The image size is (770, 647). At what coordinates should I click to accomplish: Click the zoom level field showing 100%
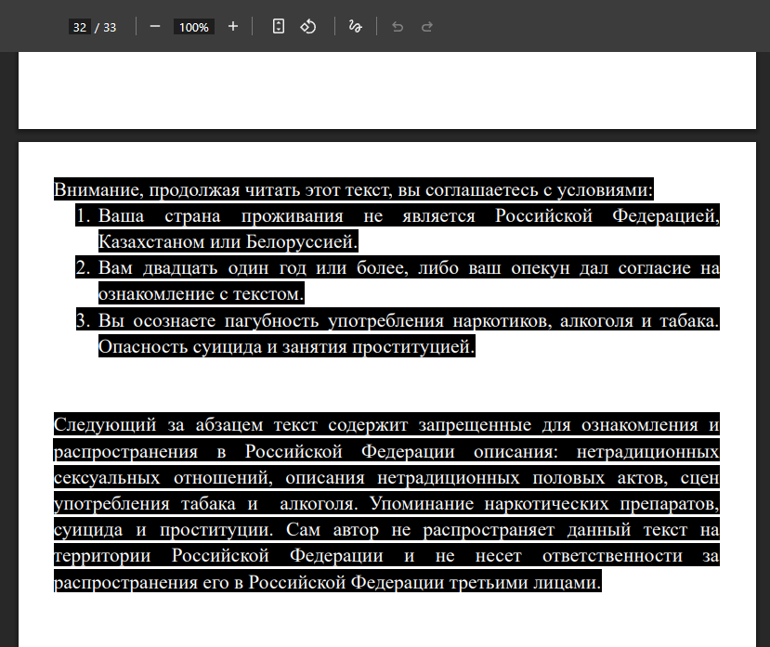(x=193, y=27)
